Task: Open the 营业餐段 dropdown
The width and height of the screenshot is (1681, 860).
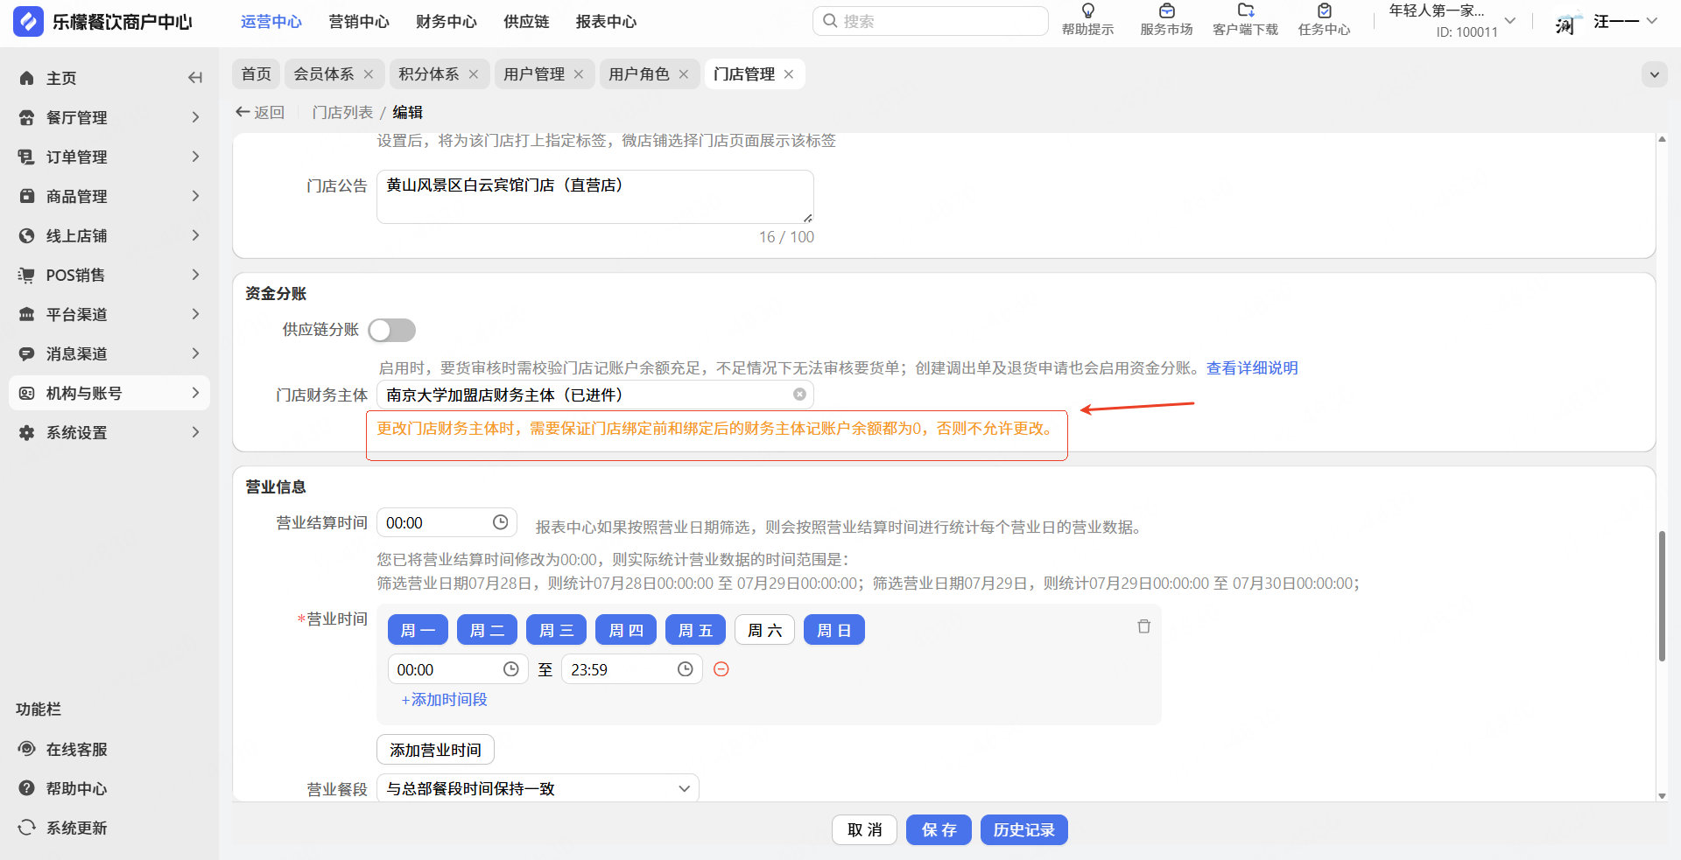Action: (538, 788)
